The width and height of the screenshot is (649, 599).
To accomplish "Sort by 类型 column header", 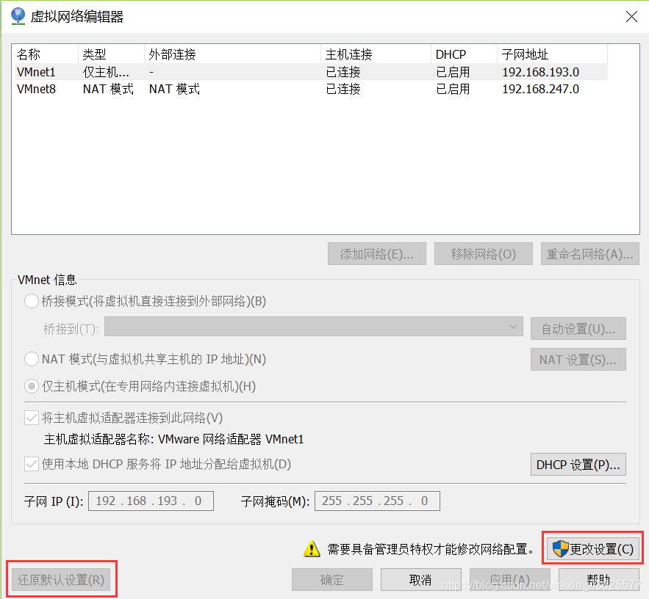I will pyautogui.click(x=111, y=54).
